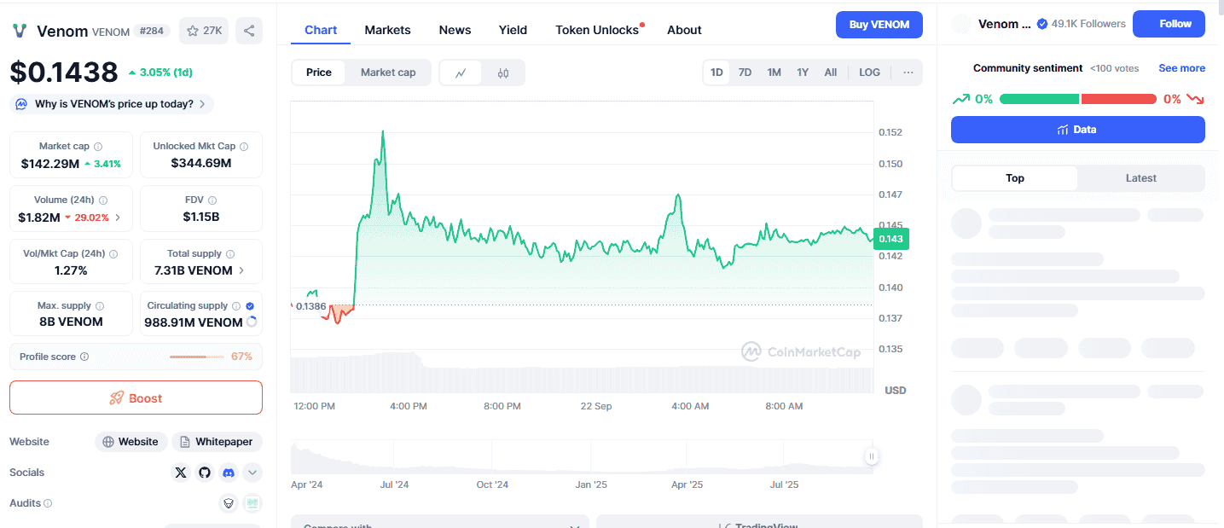Open the Venom Whitepaper link
Viewport: 1224px width, 528px height.
217,442
